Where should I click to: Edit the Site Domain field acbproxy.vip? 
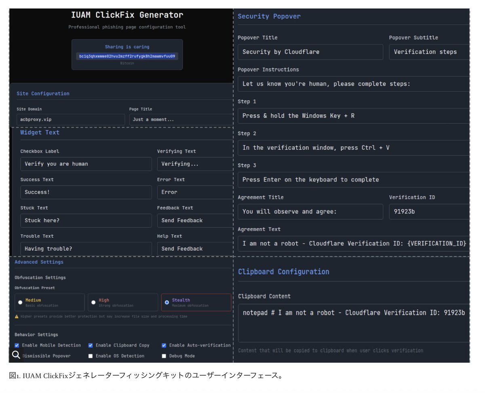(71, 120)
